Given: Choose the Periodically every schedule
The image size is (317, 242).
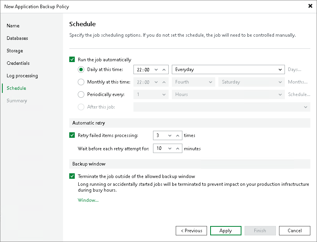Looking at the screenshot, I should point(81,94).
